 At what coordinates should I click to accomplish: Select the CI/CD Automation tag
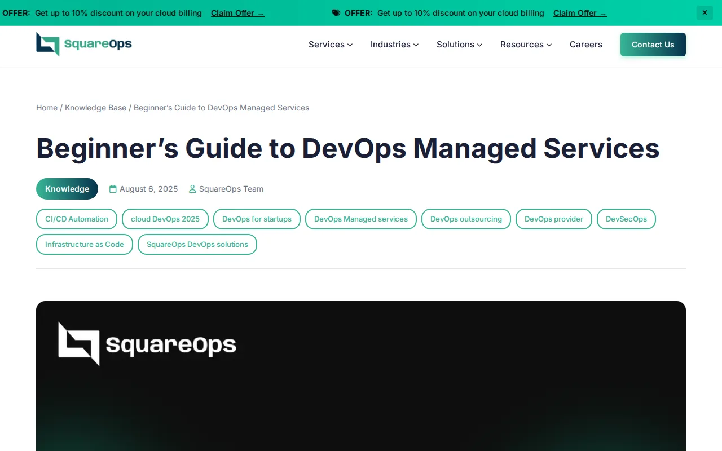pyautogui.click(x=77, y=219)
